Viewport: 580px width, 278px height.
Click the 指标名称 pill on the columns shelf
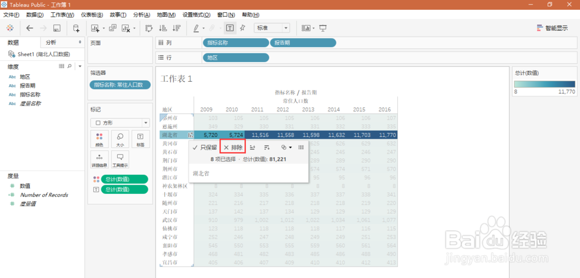click(x=235, y=42)
